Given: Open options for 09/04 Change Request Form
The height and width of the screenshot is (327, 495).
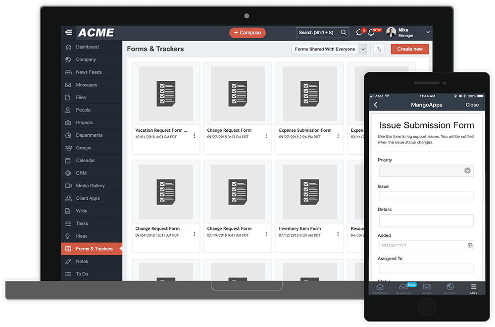Looking at the screenshot, I should pyautogui.click(x=194, y=234).
